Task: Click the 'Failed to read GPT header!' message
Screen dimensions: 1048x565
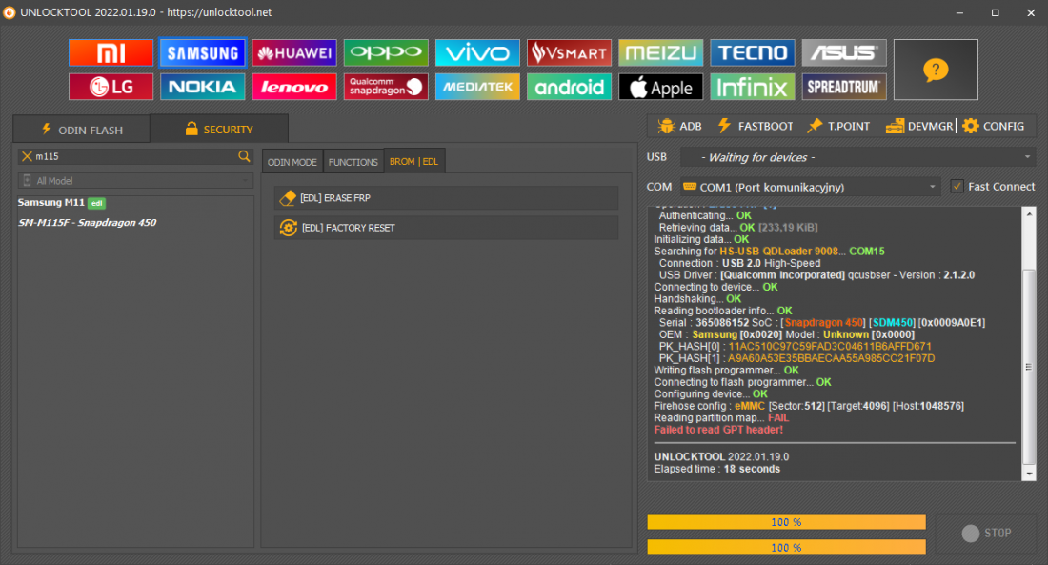Action: click(718, 430)
